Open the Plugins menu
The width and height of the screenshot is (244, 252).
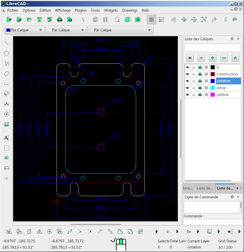[x=80, y=10]
